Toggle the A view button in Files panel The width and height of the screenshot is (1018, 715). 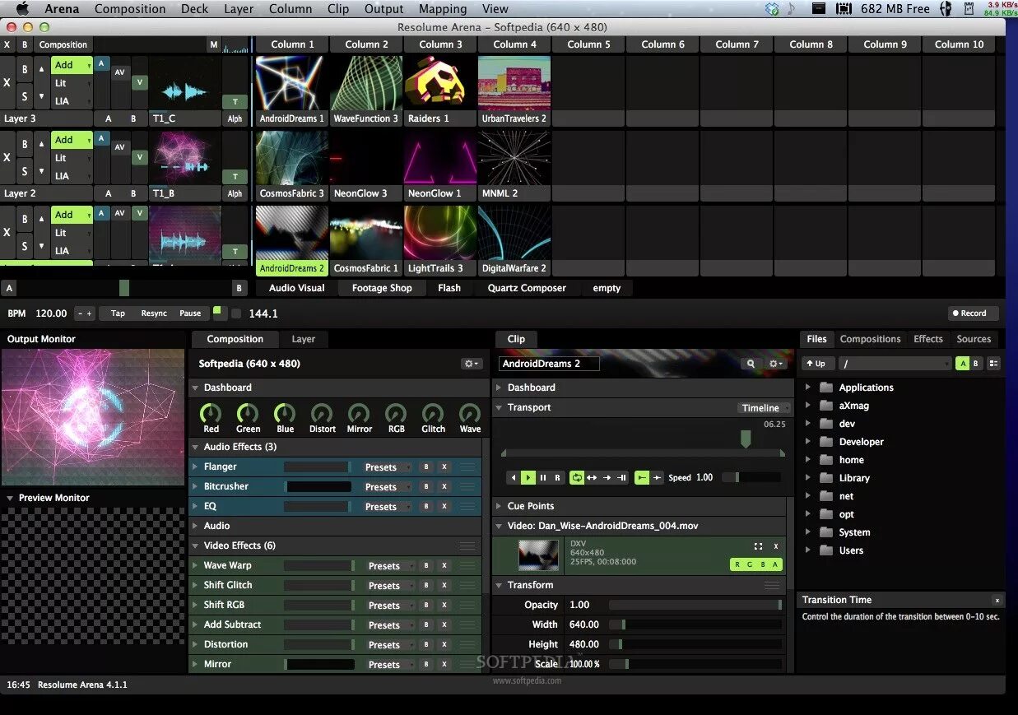tap(962, 364)
